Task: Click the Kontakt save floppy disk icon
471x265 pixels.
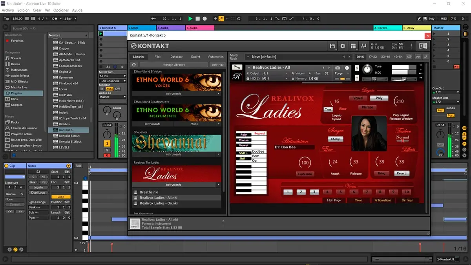Action: click(x=332, y=46)
